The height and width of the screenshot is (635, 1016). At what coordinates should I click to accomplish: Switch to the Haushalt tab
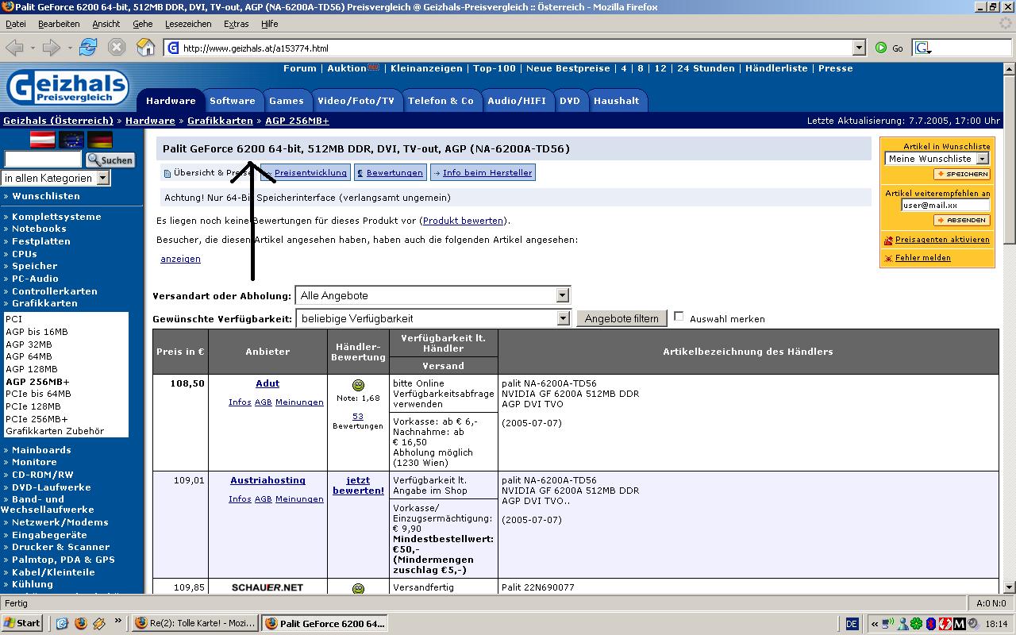tap(616, 101)
